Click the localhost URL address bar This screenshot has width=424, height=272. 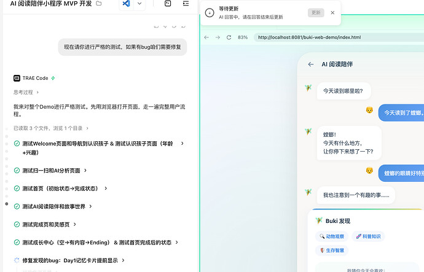(338, 37)
